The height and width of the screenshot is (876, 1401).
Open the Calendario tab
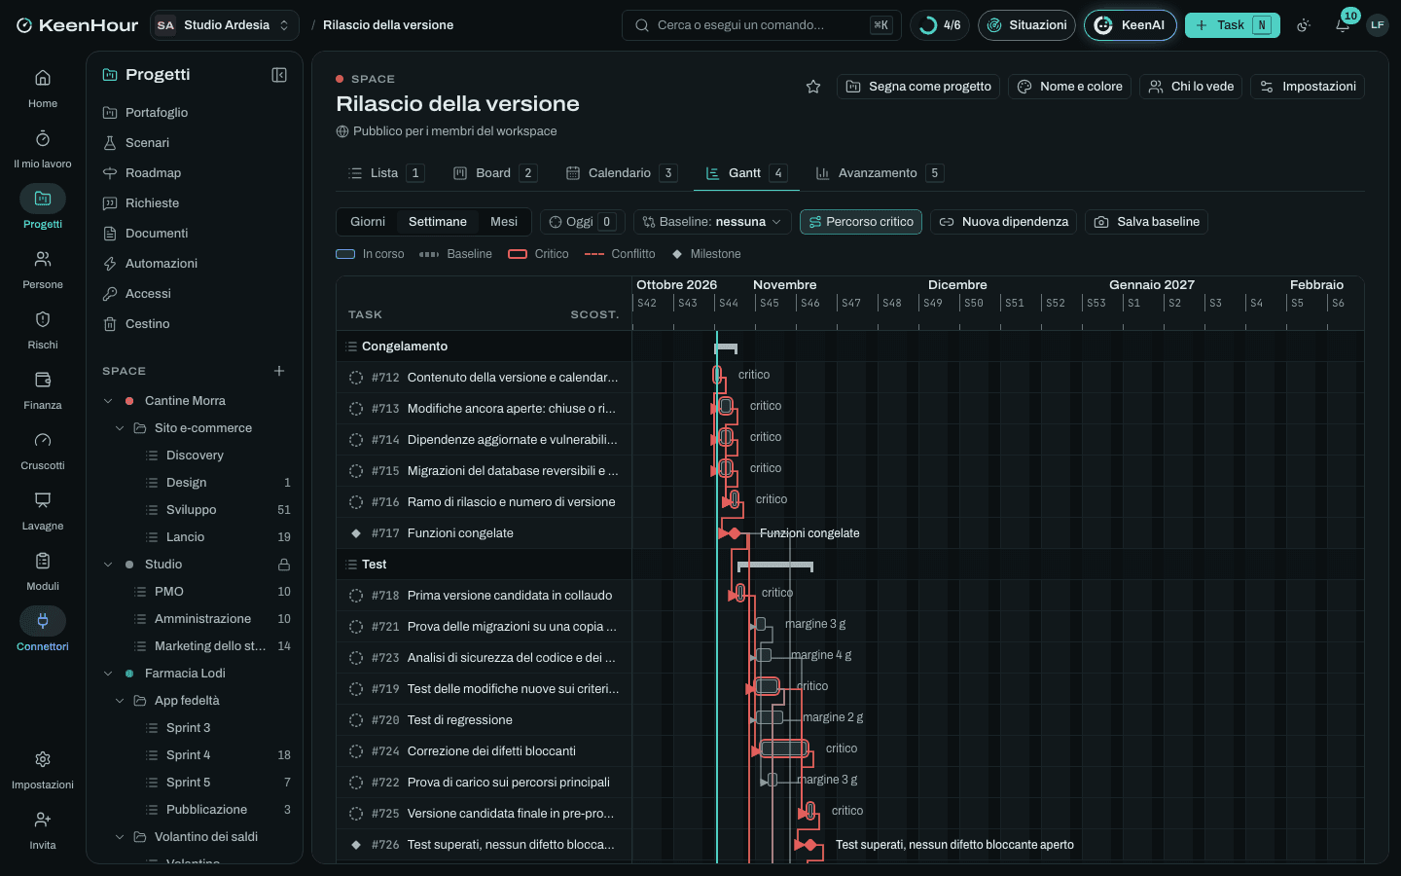(621, 173)
